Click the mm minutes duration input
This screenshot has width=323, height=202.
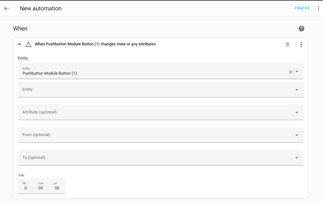coord(41,188)
